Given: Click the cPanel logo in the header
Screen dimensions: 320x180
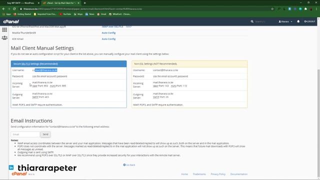Looking at the screenshot, I should (x=11, y=21).
